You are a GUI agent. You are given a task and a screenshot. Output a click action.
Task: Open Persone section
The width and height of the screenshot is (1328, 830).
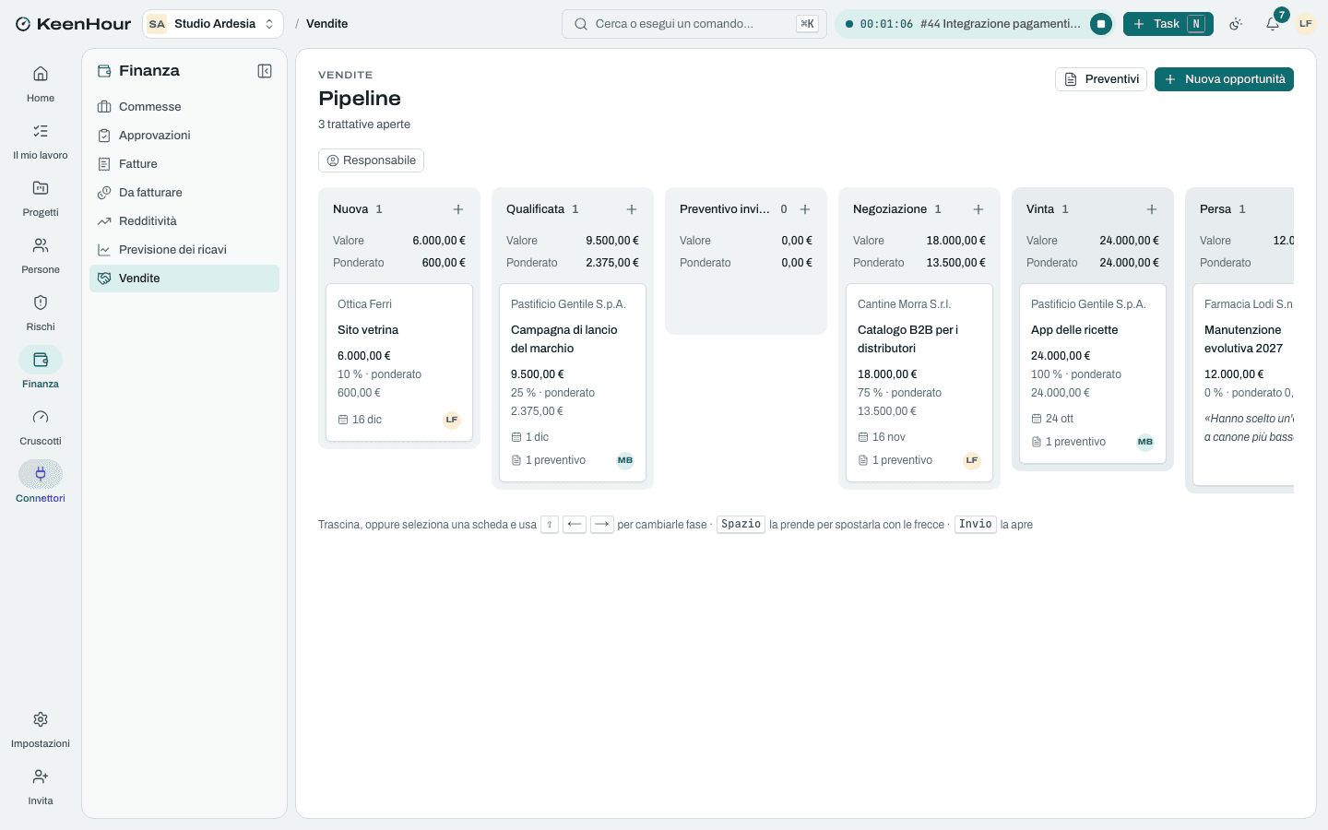pos(41,255)
